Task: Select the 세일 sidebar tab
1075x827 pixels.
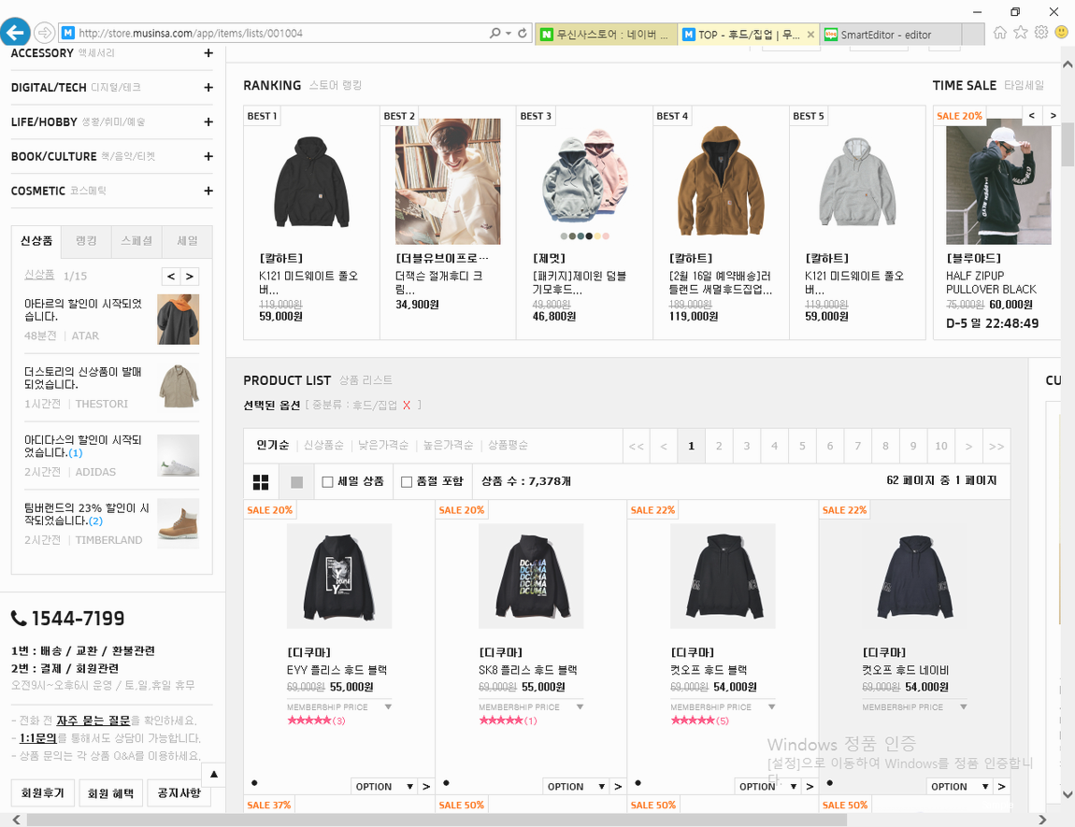Action: [x=187, y=241]
